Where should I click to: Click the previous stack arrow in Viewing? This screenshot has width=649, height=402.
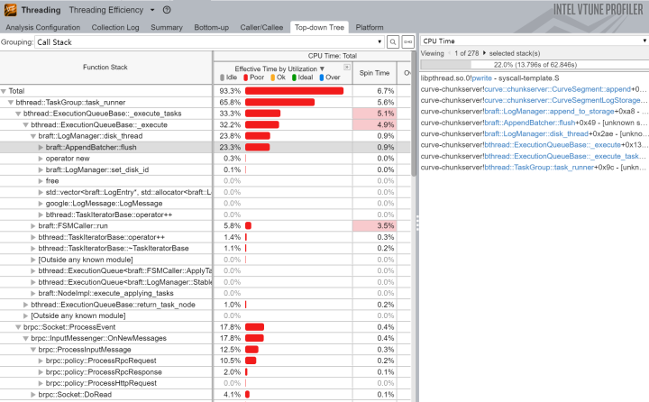(450, 53)
